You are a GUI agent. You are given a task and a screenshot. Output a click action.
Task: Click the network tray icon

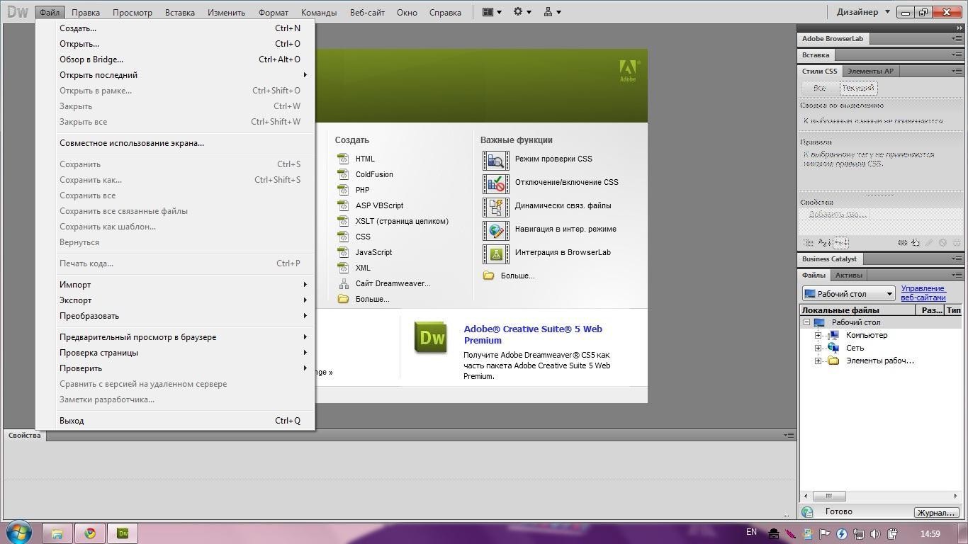click(858, 534)
